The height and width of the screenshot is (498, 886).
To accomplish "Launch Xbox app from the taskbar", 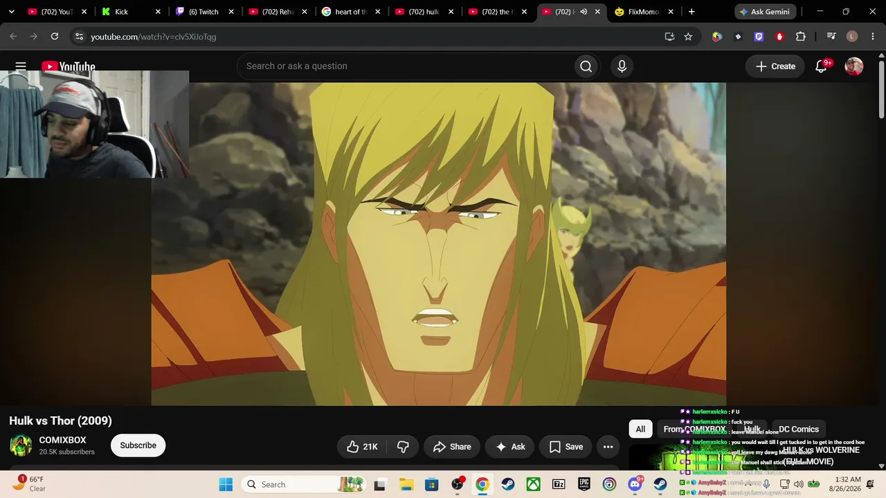I will (533, 485).
